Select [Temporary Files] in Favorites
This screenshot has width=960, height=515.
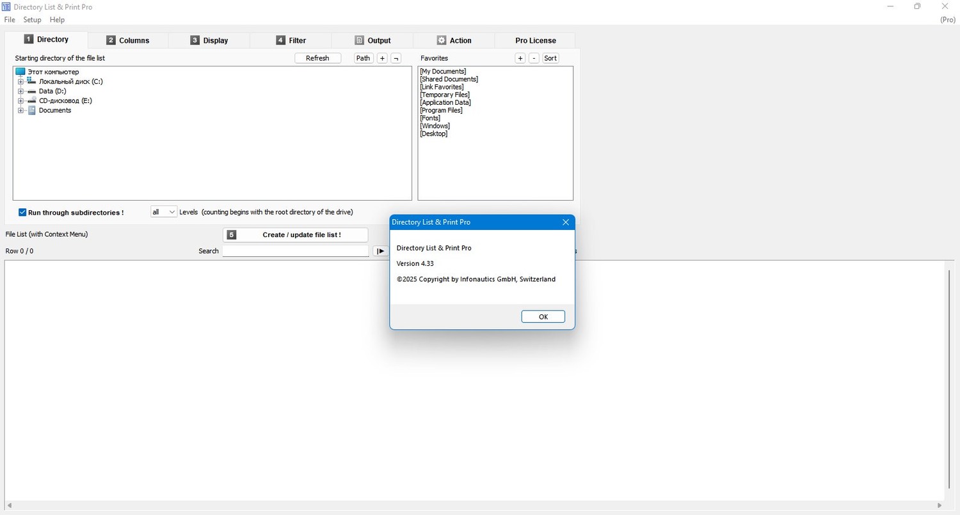[445, 95]
